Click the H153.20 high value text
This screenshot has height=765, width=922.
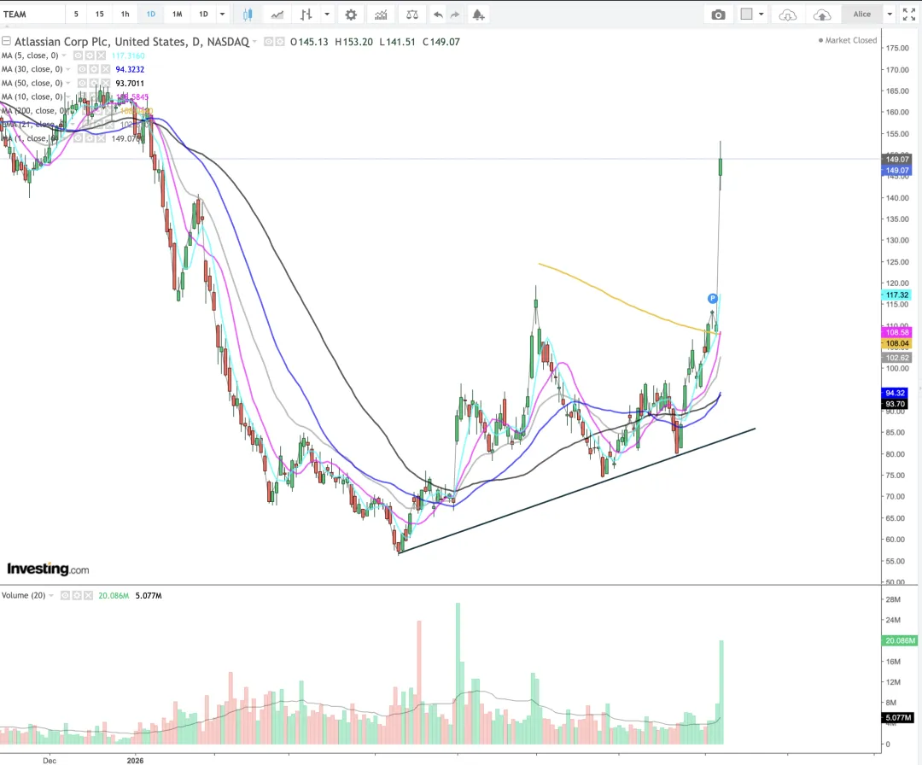pyautogui.click(x=354, y=42)
